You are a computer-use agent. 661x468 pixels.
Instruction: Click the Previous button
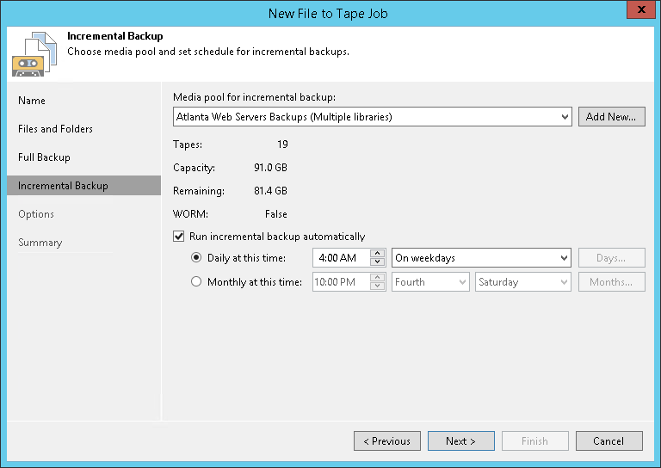[387, 441]
